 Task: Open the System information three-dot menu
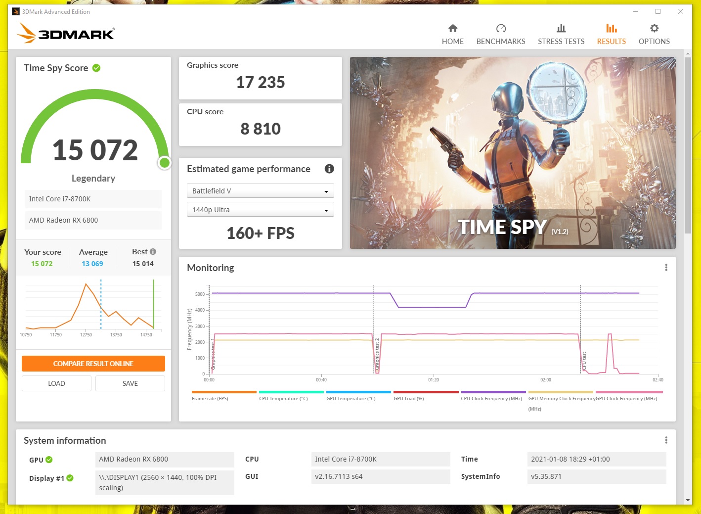pos(666,440)
